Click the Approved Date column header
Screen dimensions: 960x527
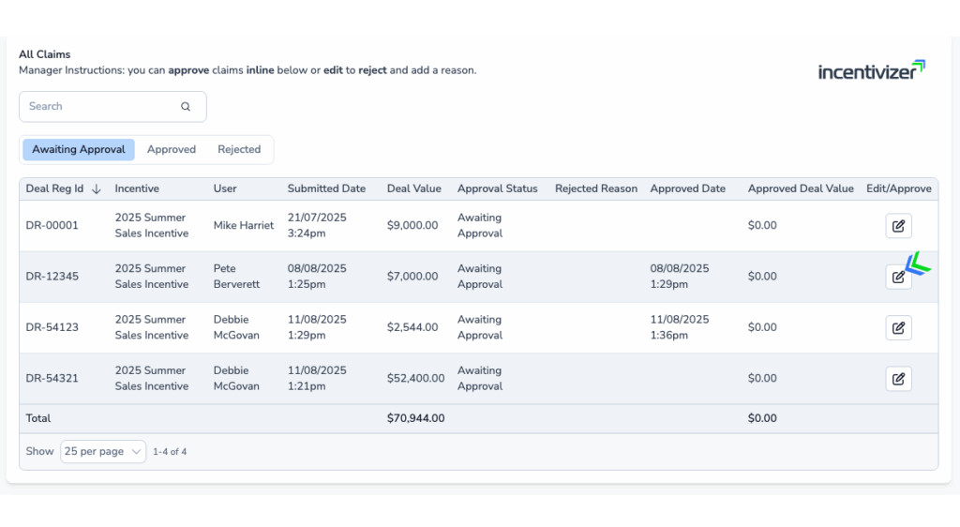coord(687,188)
